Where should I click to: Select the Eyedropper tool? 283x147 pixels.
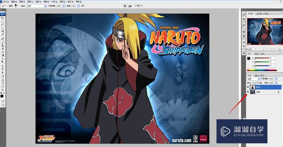(x=2, y=83)
